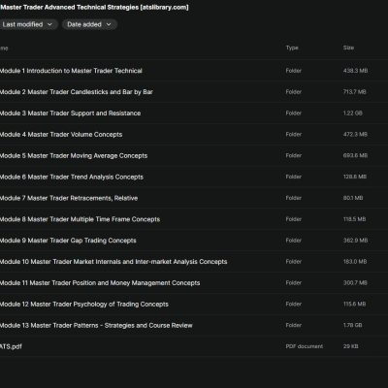The image size is (388, 388).
Task: Open Module 5 Master Trader Moving Average Concepts
Action: (74, 156)
